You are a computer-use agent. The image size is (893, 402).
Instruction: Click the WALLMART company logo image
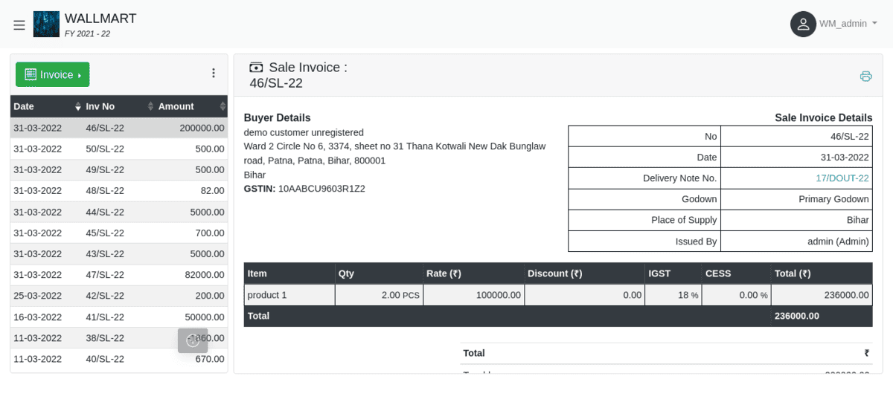[46, 24]
